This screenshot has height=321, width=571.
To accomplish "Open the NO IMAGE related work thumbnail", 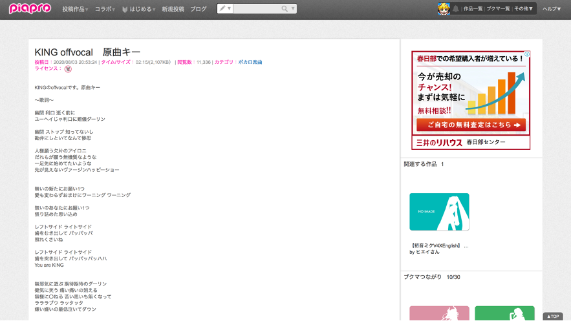I will (439, 212).
